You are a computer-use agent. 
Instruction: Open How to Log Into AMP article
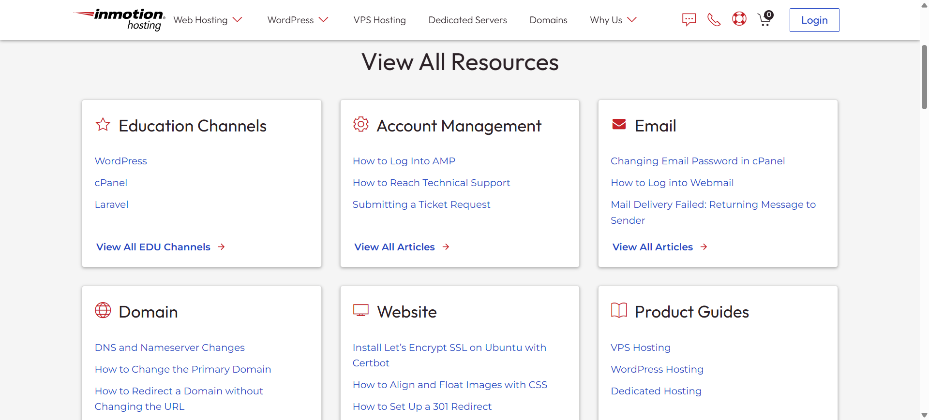pyautogui.click(x=404, y=161)
